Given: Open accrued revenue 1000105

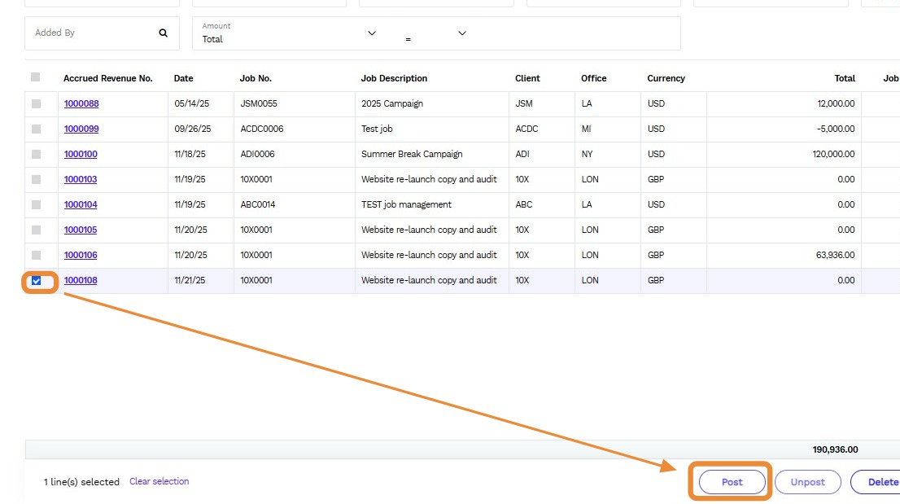Looking at the screenshot, I should click(81, 230).
